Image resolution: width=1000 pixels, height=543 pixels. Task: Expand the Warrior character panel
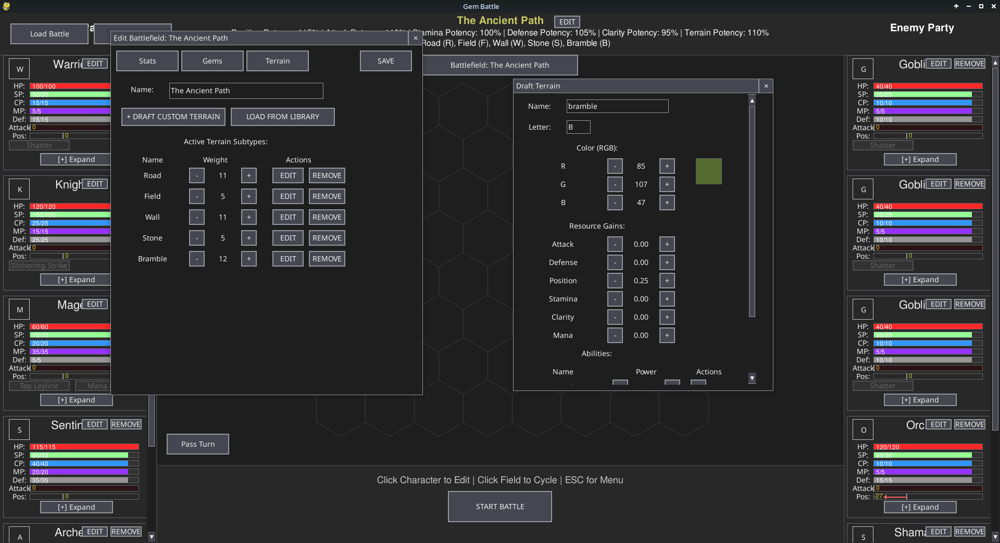(75, 159)
